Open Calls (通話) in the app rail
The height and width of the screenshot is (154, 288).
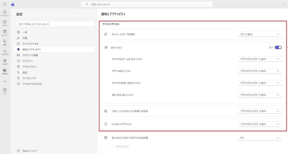click(5, 42)
